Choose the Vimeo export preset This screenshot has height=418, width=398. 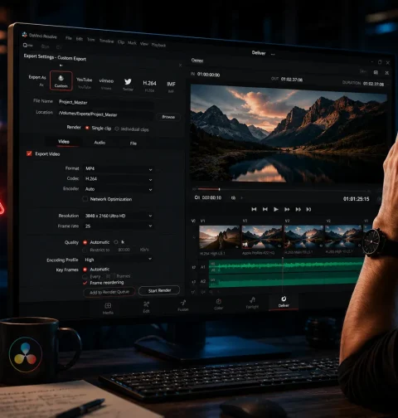[106, 84]
